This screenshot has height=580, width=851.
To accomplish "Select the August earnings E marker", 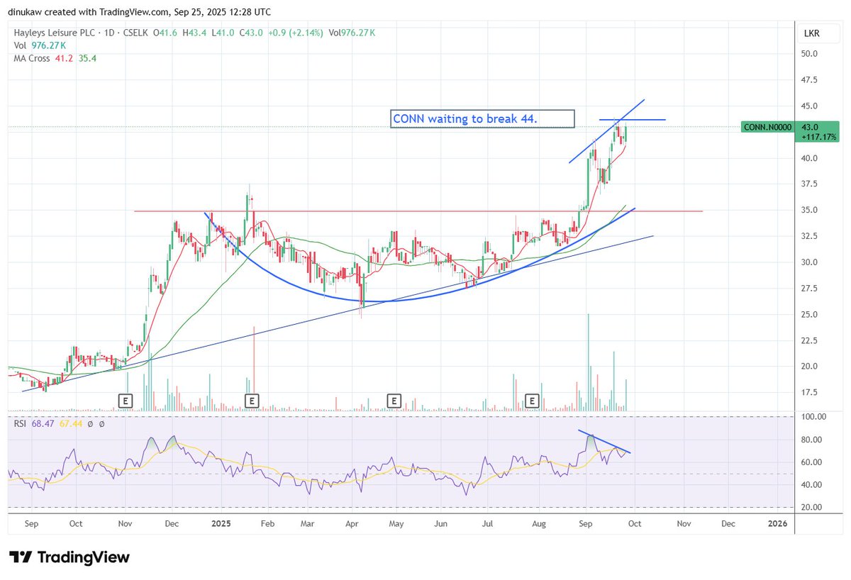I will point(532,401).
